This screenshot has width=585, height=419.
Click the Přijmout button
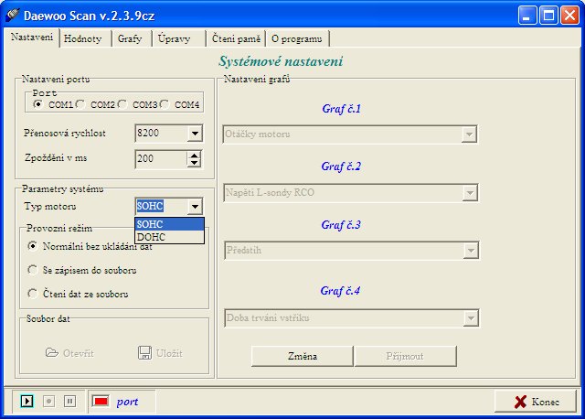coord(405,356)
